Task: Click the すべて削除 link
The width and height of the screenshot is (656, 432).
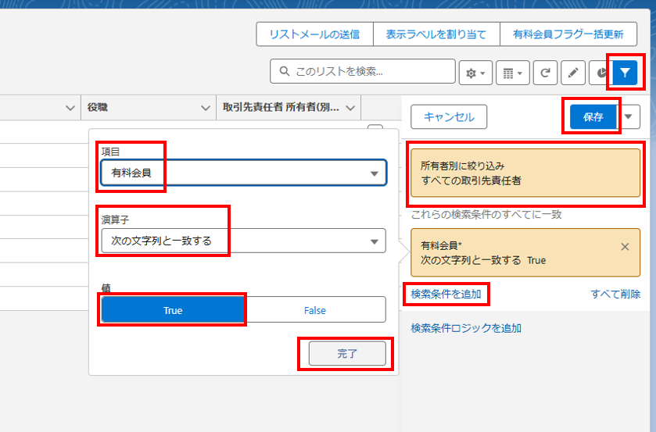Action: pos(615,294)
